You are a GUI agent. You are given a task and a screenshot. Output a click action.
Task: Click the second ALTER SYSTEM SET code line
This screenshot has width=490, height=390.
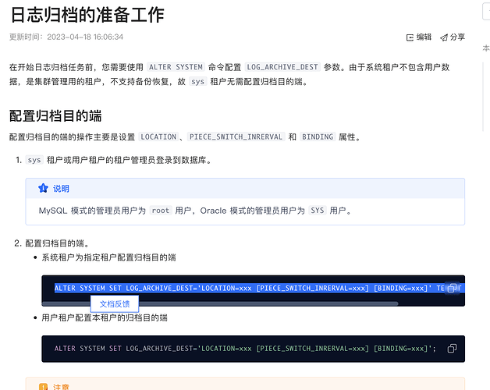245,349
